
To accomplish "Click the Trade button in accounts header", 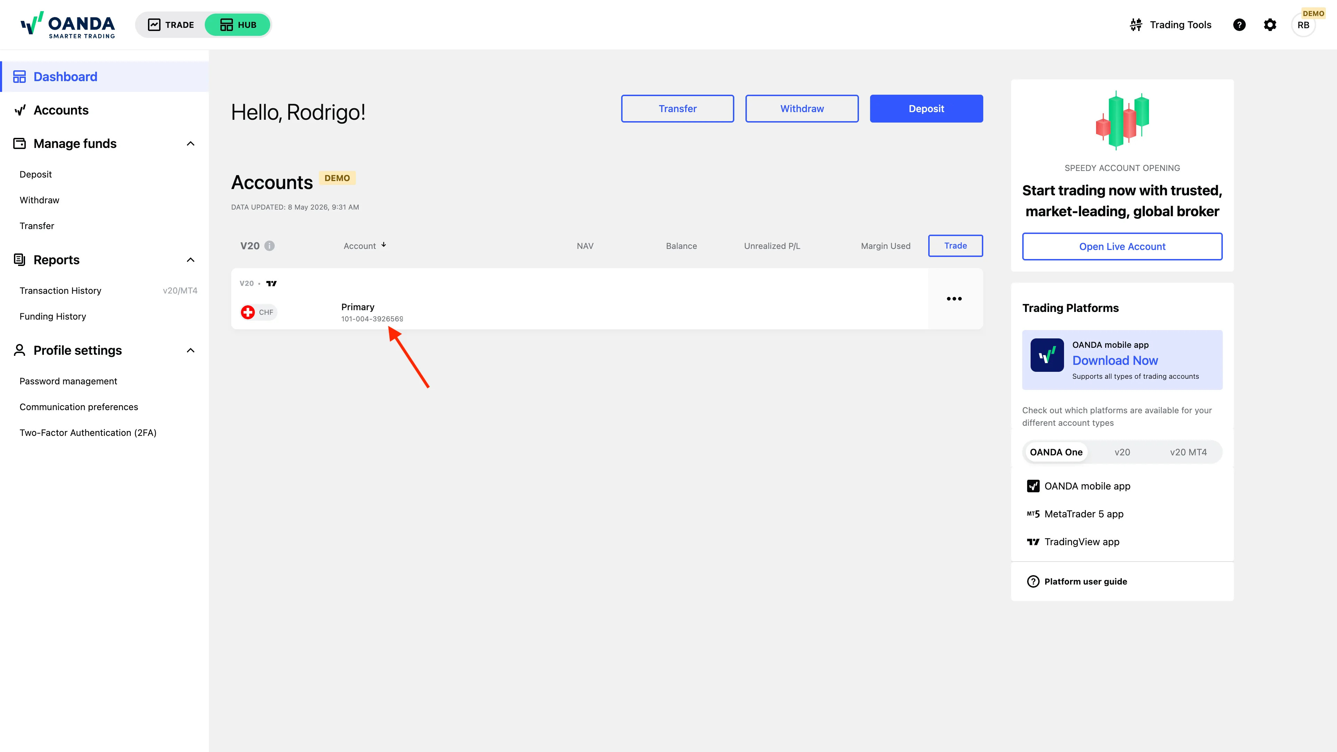I will pos(955,246).
